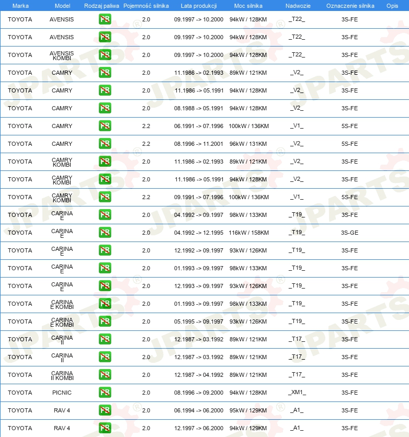Click the Moc silnika column header
Viewport: 409px width, 437px height.
(x=248, y=6)
